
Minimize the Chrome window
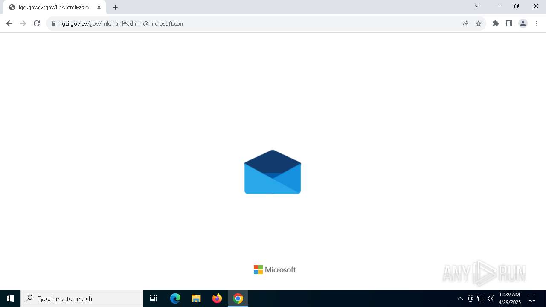click(497, 6)
